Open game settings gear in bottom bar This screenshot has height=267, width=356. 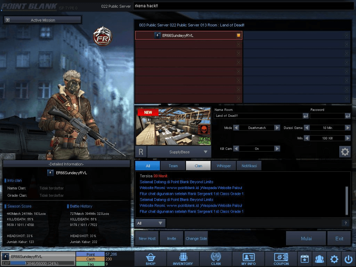(x=334, y=259)
